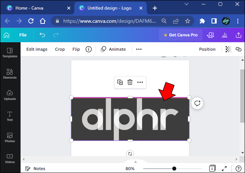
Task: Click the horizontal scroll right arrow
Action: click(x=237, y=159)
